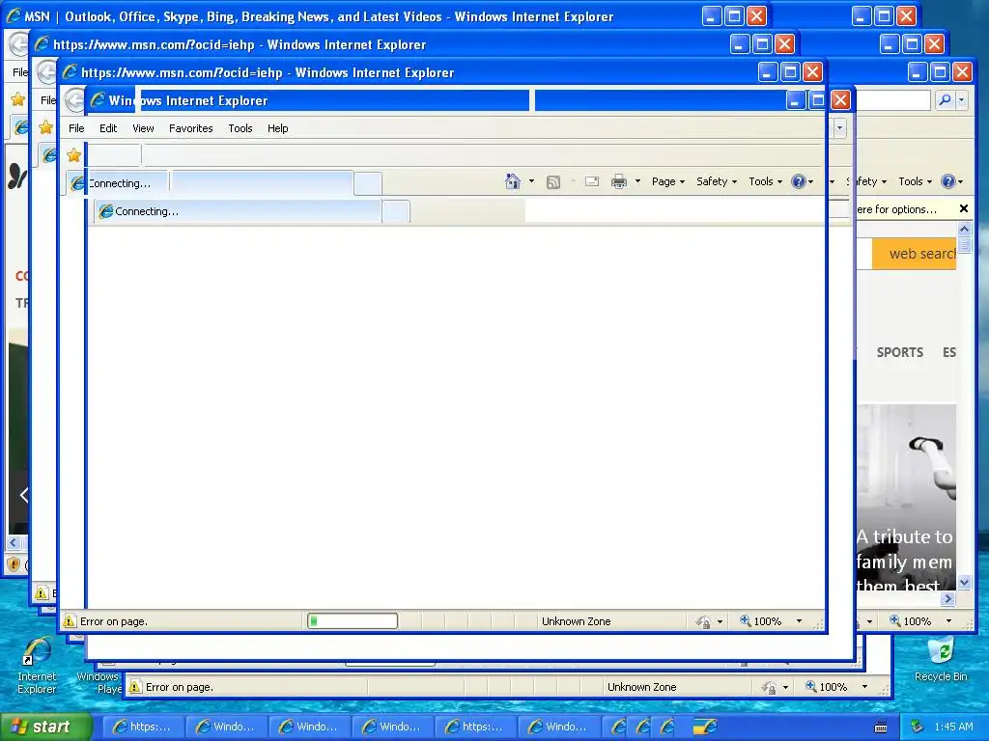
Task: Click the A tribute to family headline
Action: pos(905,561)
